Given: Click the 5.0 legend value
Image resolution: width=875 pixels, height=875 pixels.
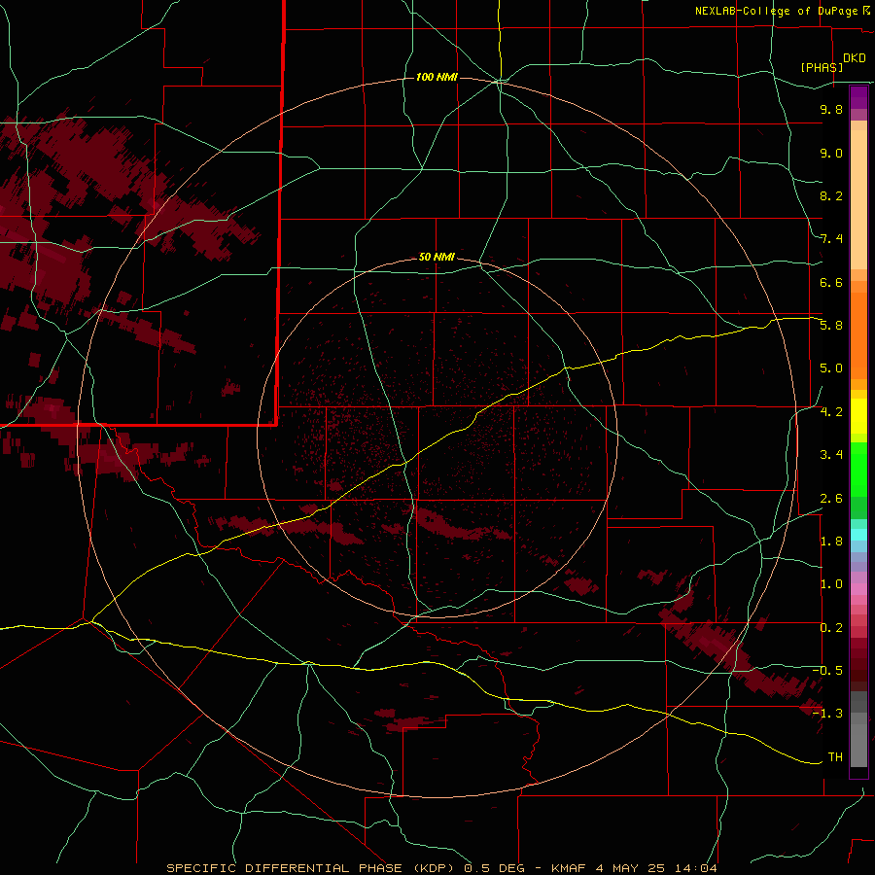Looking at the screenshot, I should 831,368.
